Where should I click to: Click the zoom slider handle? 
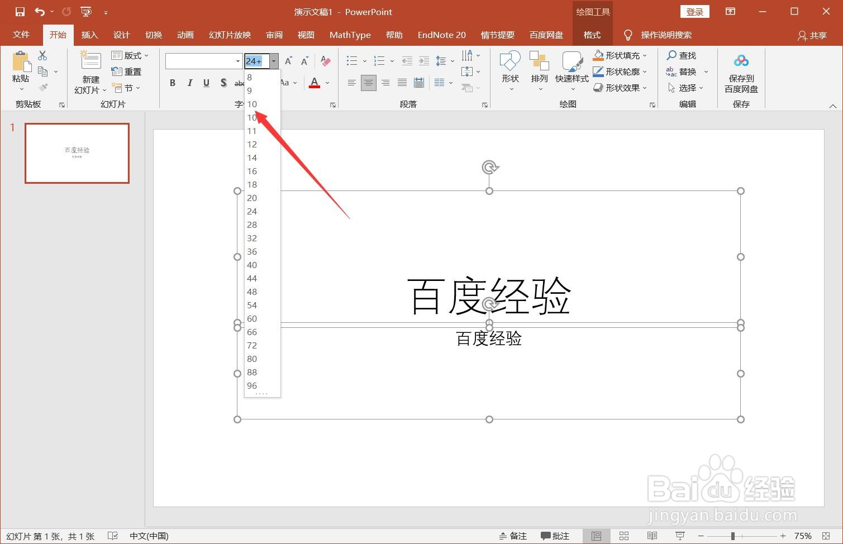click(x=732, y=536)
